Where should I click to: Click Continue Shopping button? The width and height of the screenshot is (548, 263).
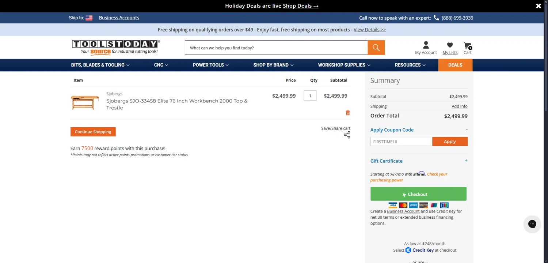click(x=93, y=132)
